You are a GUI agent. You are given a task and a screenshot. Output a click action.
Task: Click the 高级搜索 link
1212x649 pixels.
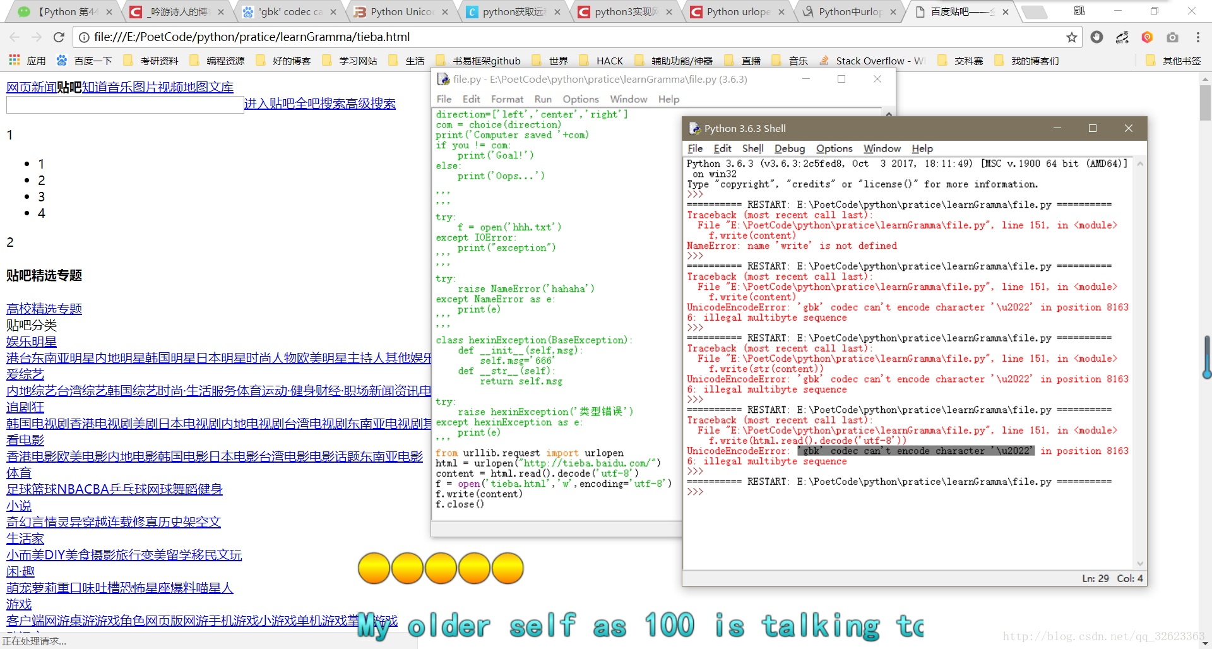(x=371, y=104)
